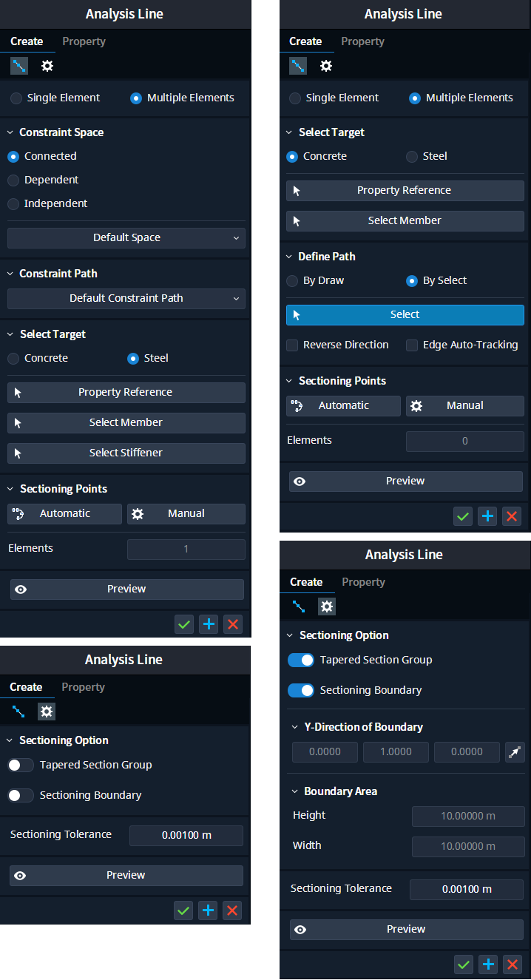Click Preview button in bottom-right panel

406,929
